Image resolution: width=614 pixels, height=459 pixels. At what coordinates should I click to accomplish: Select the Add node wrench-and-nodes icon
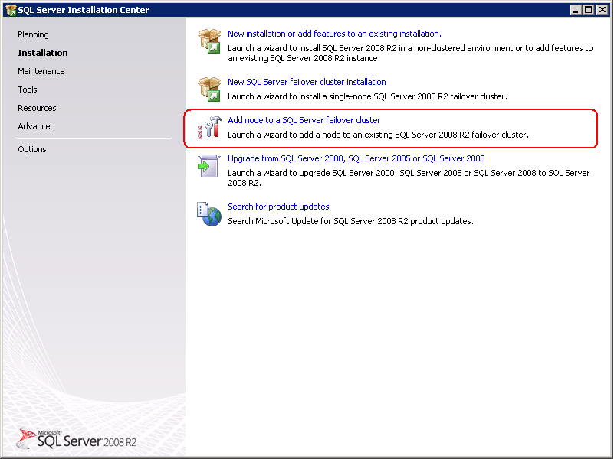click(x=209, y=127)
